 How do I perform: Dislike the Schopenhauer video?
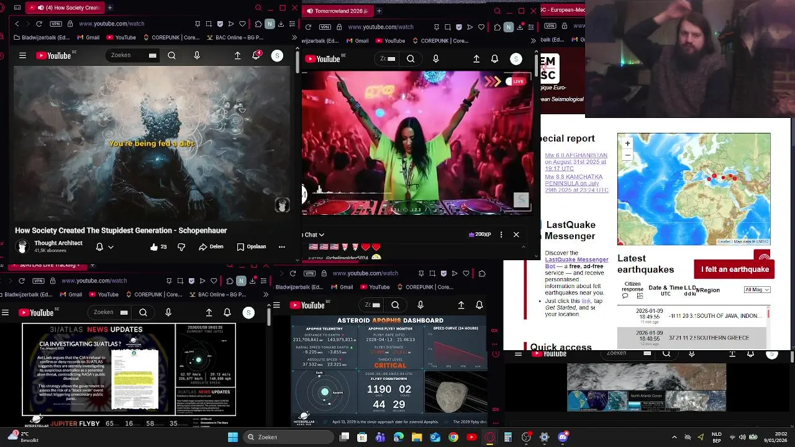181,246
